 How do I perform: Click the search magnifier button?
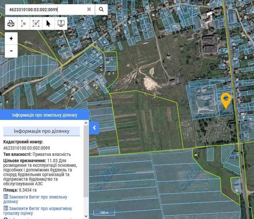click(x=101, y=9)
